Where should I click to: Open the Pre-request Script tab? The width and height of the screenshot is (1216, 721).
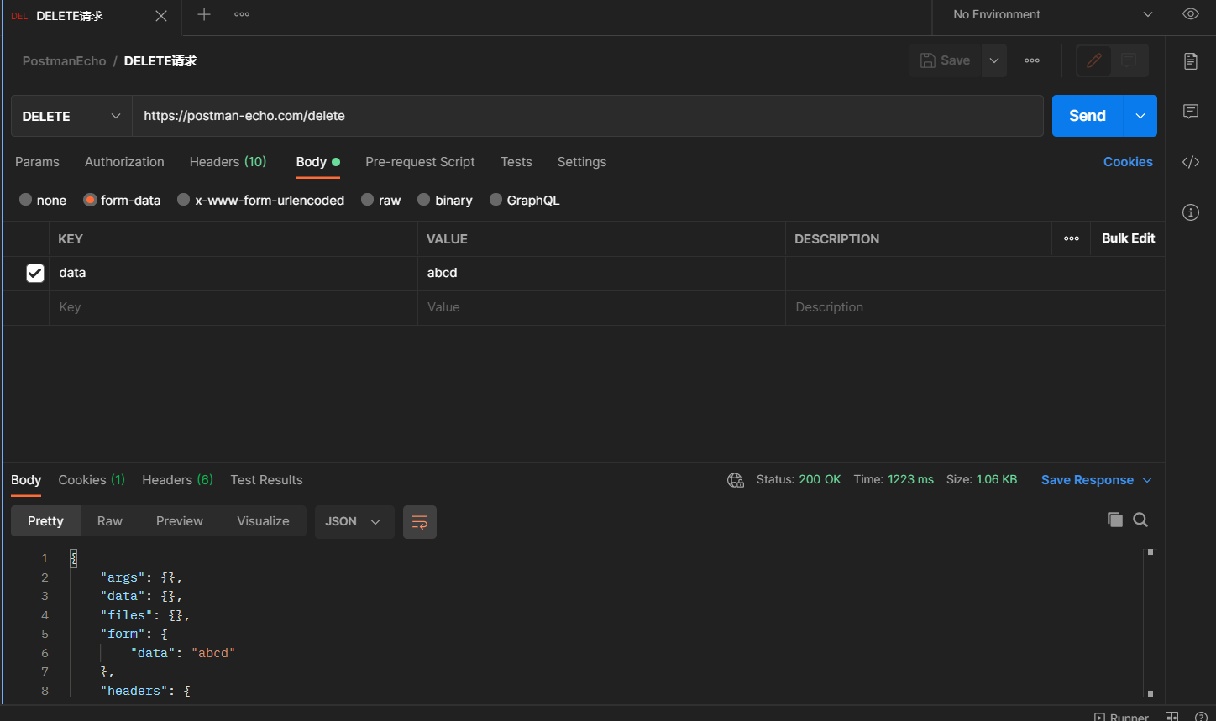coord(420,162)
